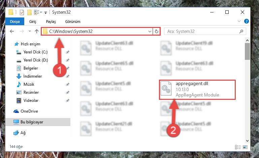This screenshot has width=259, height=158.
Task: Click the Properties checkmark icon in title bar
Action: [x=22, y=12]
